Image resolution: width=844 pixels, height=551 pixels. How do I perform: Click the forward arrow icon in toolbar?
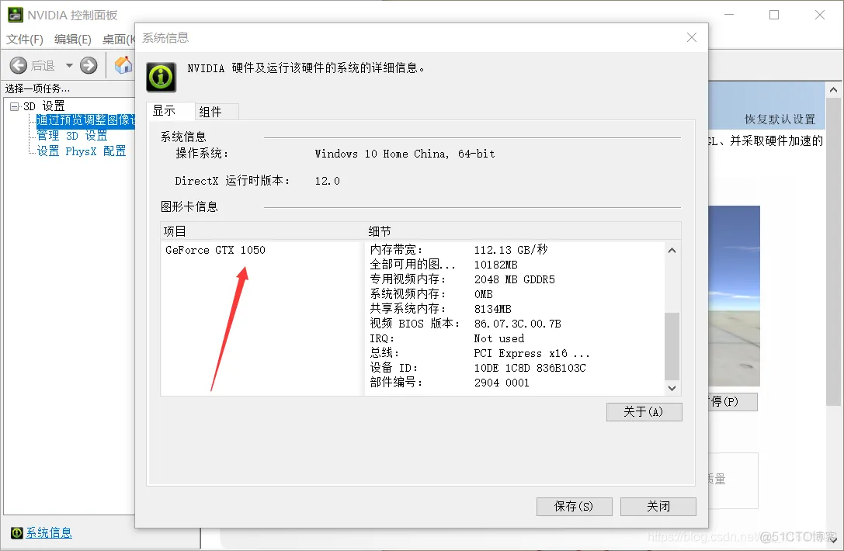click(89, 66)
